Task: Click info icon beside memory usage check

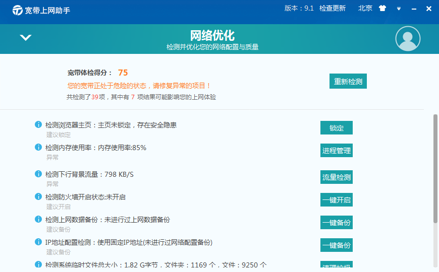Action: point(38,147)
